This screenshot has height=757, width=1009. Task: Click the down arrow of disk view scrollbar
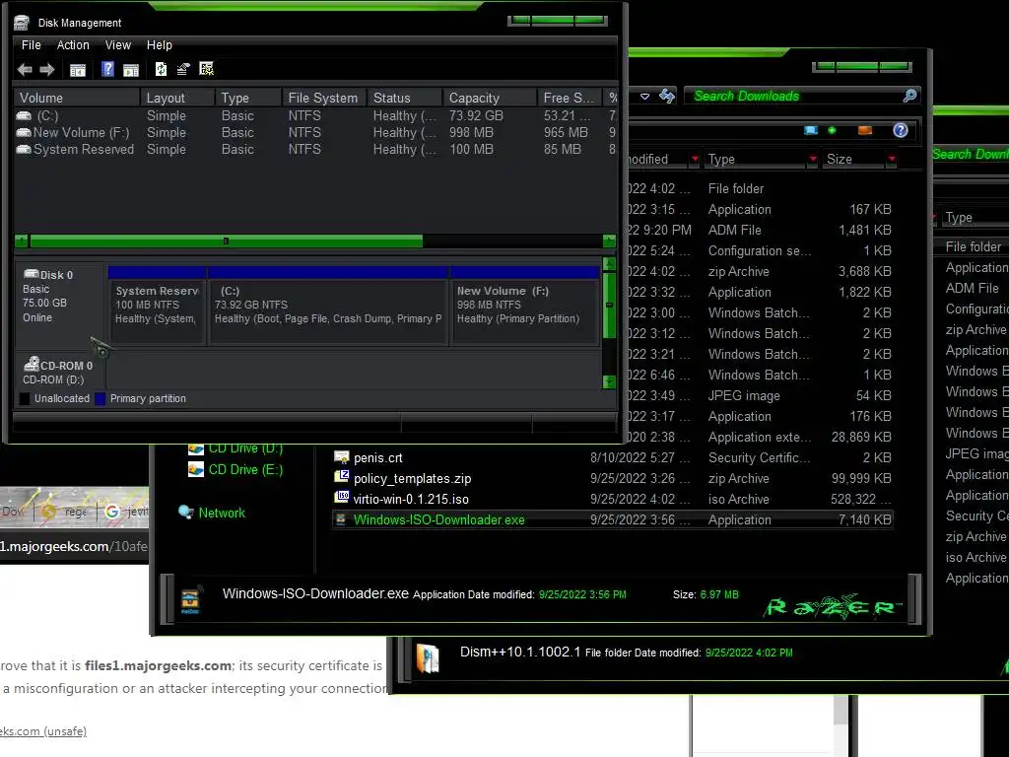pos(609,381)
